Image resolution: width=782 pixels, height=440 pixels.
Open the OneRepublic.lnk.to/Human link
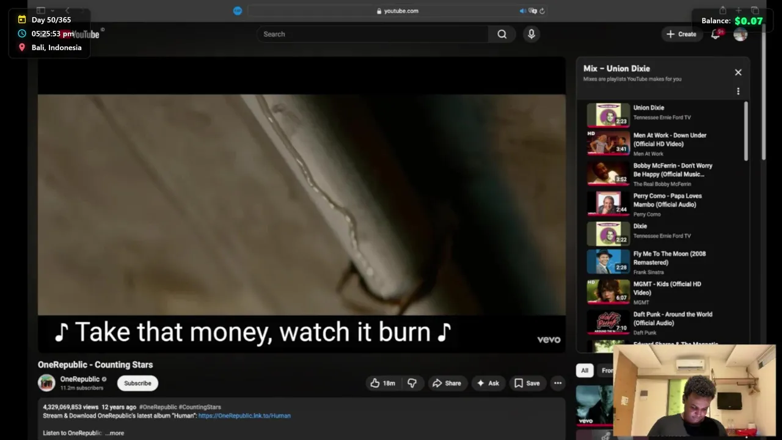[244, 416]
